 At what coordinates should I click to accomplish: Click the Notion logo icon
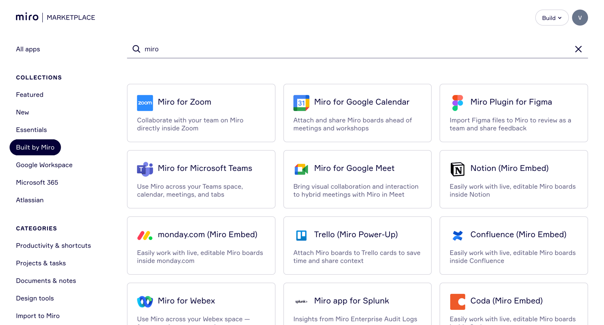click(457, 169)
